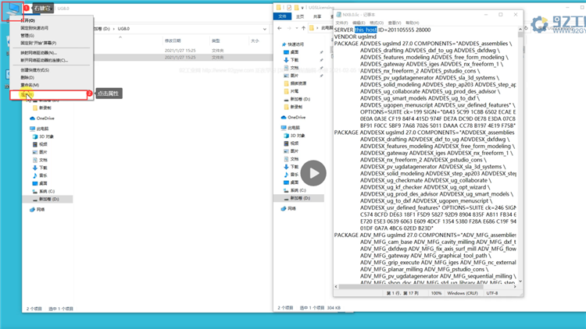Screen dimensions: 586x329
Task: Click the Properties checkmark icon in UGSLicensing title bar
Action: [289, 7]
